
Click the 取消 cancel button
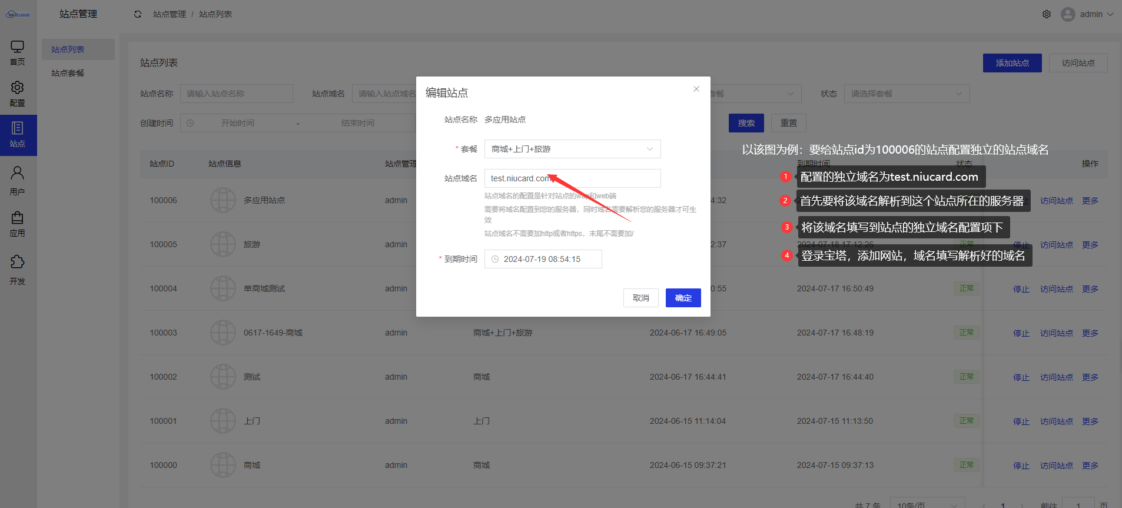coord(640,298)
